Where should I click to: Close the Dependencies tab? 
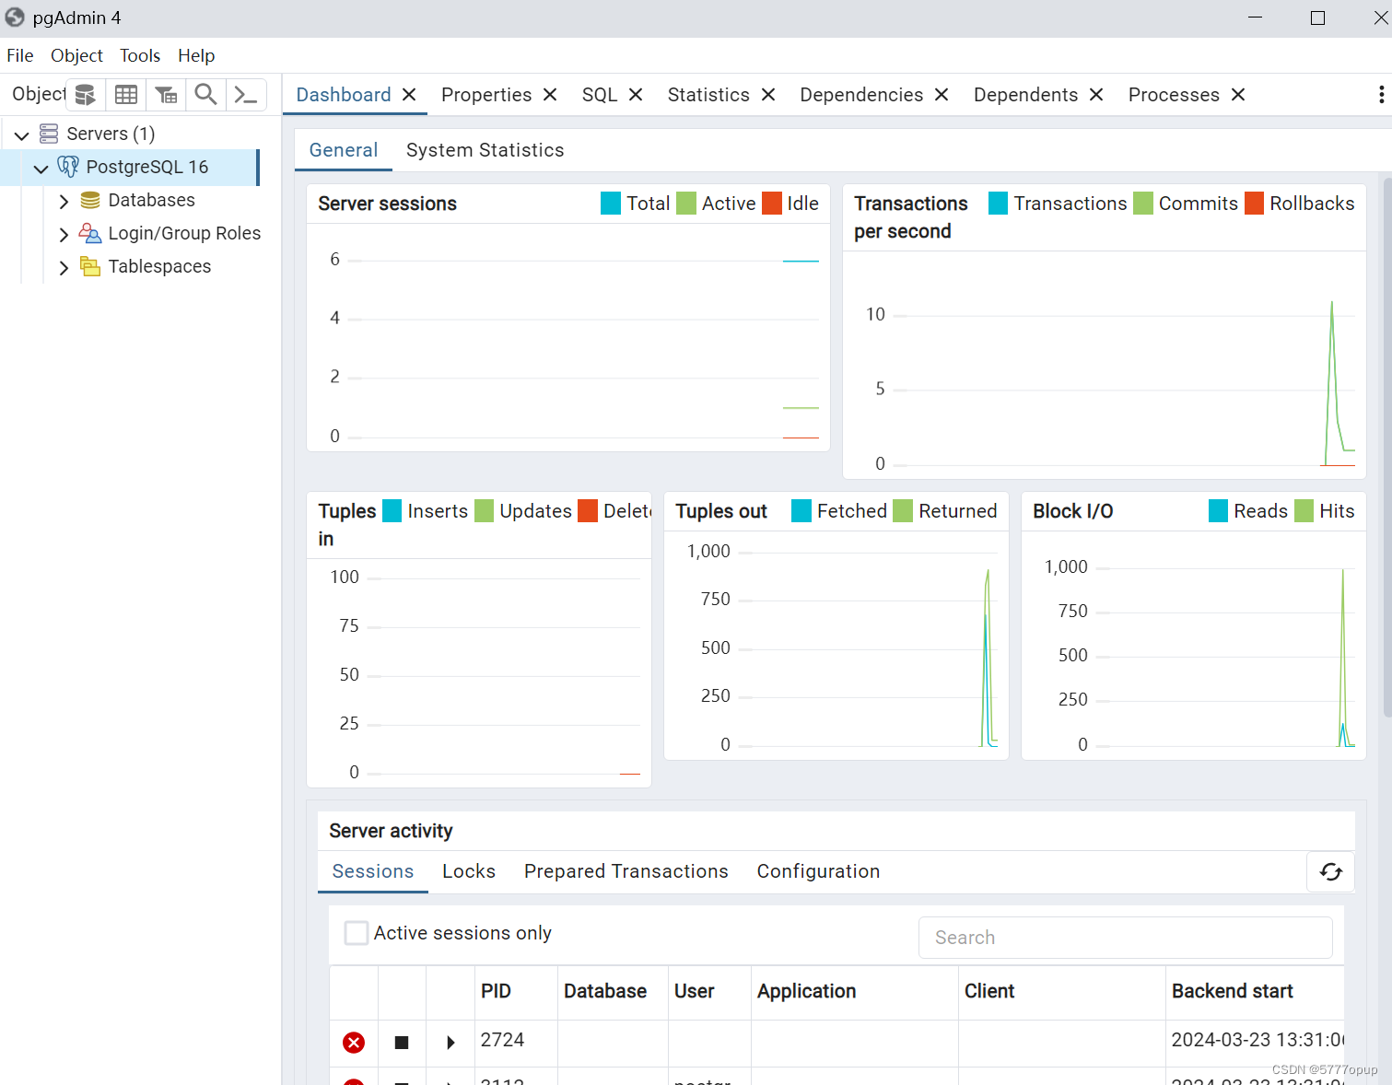(x=942, y=95)
